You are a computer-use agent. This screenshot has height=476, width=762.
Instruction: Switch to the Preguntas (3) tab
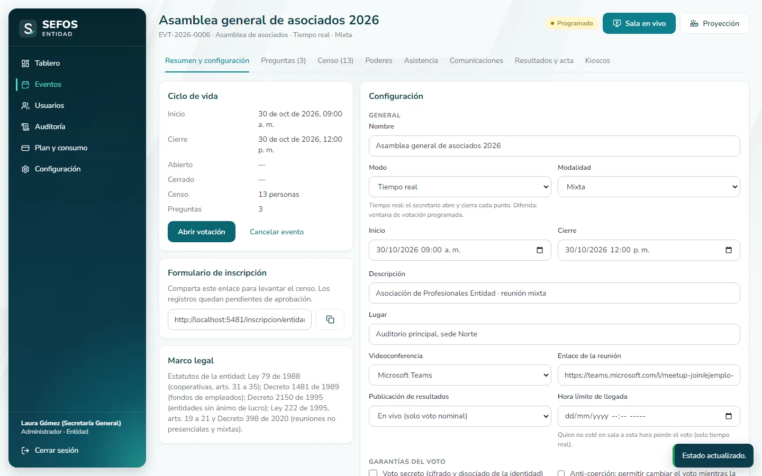point(283,61)
